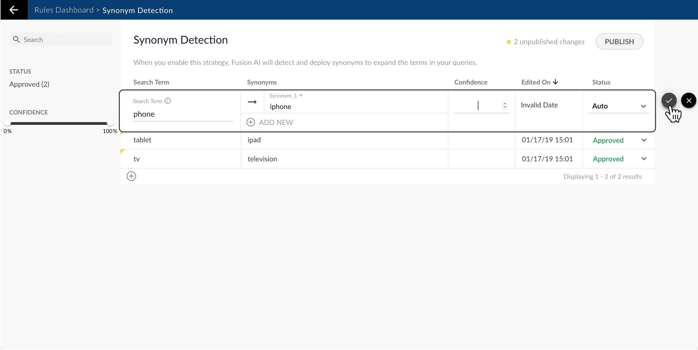The height and width of the screenshot is (350, 698).
Task: Sort by Confidence column header
Action: 471,82
